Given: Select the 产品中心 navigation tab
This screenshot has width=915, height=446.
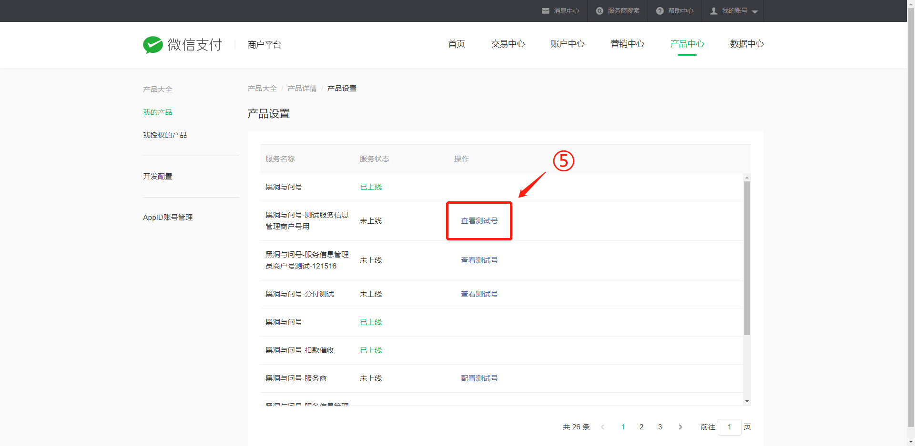Looking at the screenshot, I should coord(687,44).
